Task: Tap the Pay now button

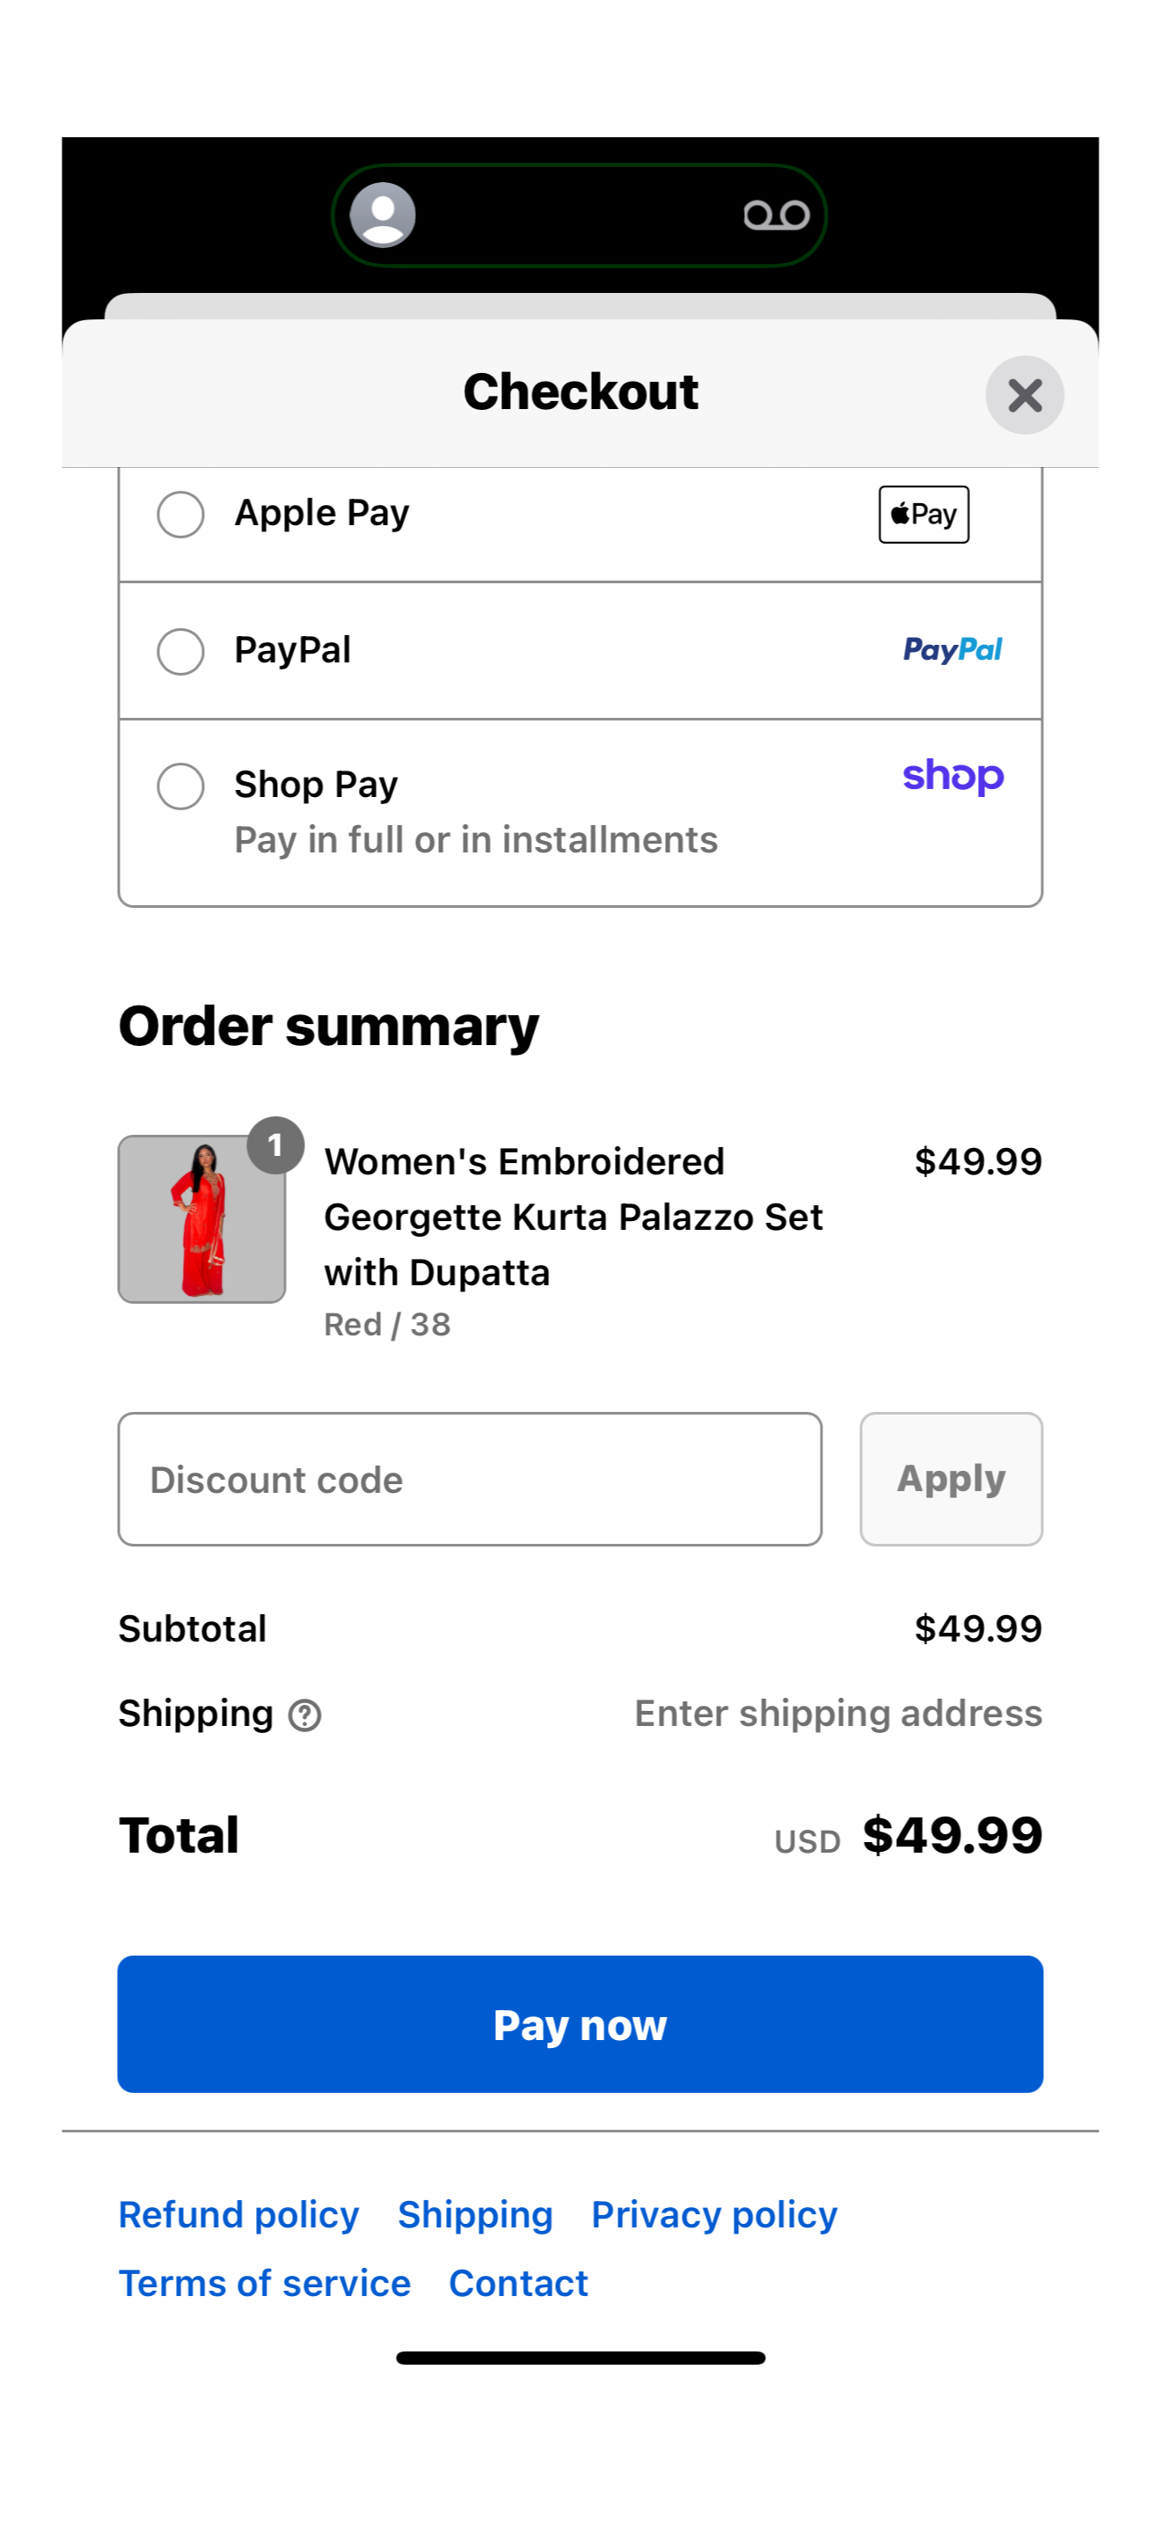Action: pyautogui.click(x=580, y=2023)
